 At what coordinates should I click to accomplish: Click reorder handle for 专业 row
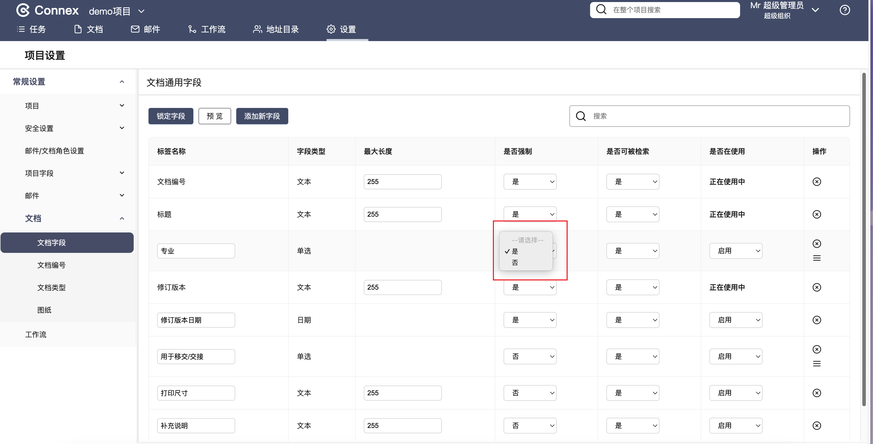point(817,258)
